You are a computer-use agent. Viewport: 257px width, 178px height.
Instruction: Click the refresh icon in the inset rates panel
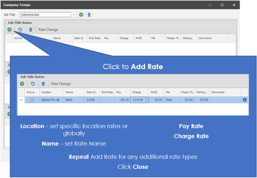(32, 84)
